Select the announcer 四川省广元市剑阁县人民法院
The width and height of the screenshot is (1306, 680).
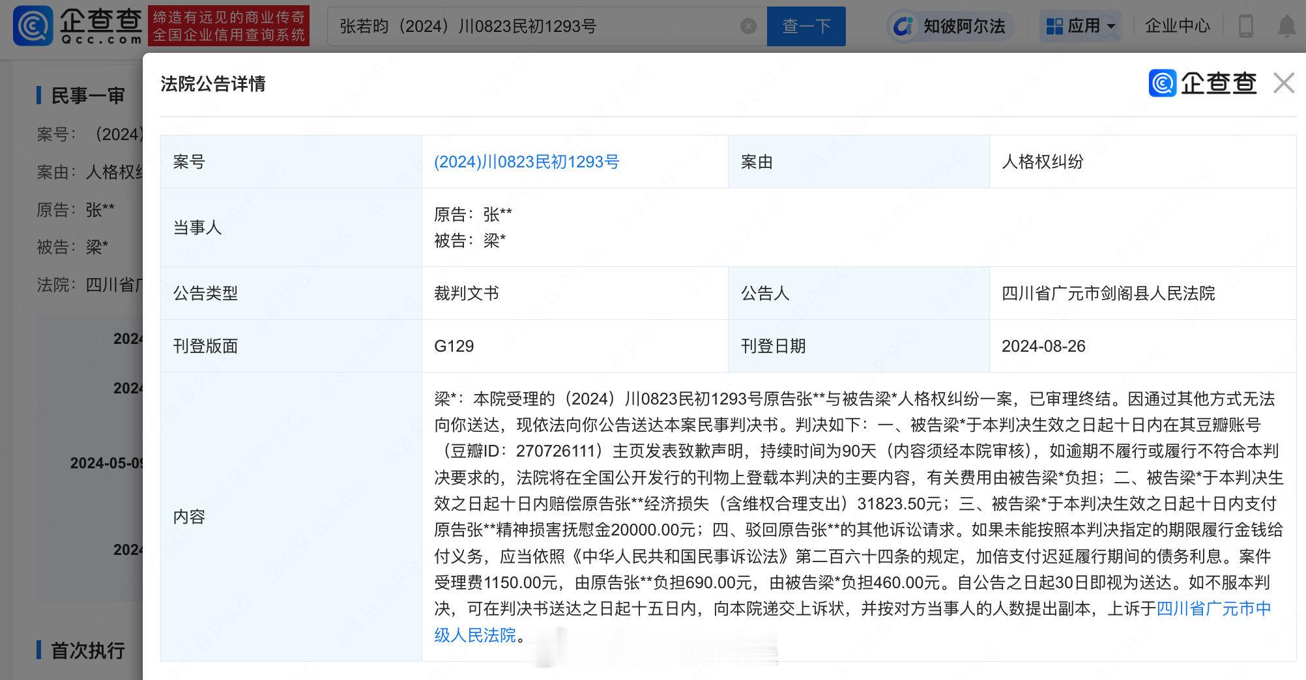pos(1108,293)
